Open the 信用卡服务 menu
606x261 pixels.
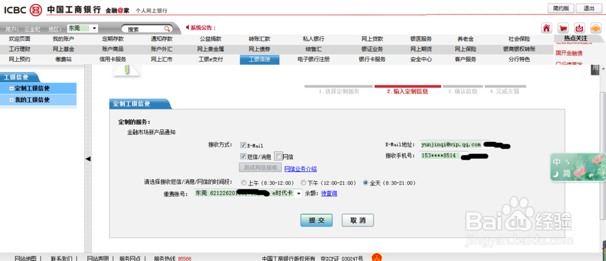(113, 59)
